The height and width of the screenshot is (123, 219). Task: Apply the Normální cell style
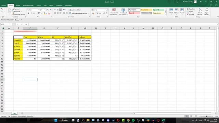[x=134, y=10]
